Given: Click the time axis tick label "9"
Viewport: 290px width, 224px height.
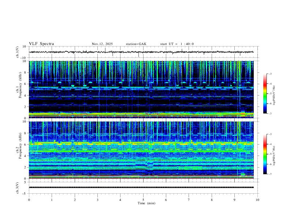Looking at the screenshot, I should (x=234, y=200).
